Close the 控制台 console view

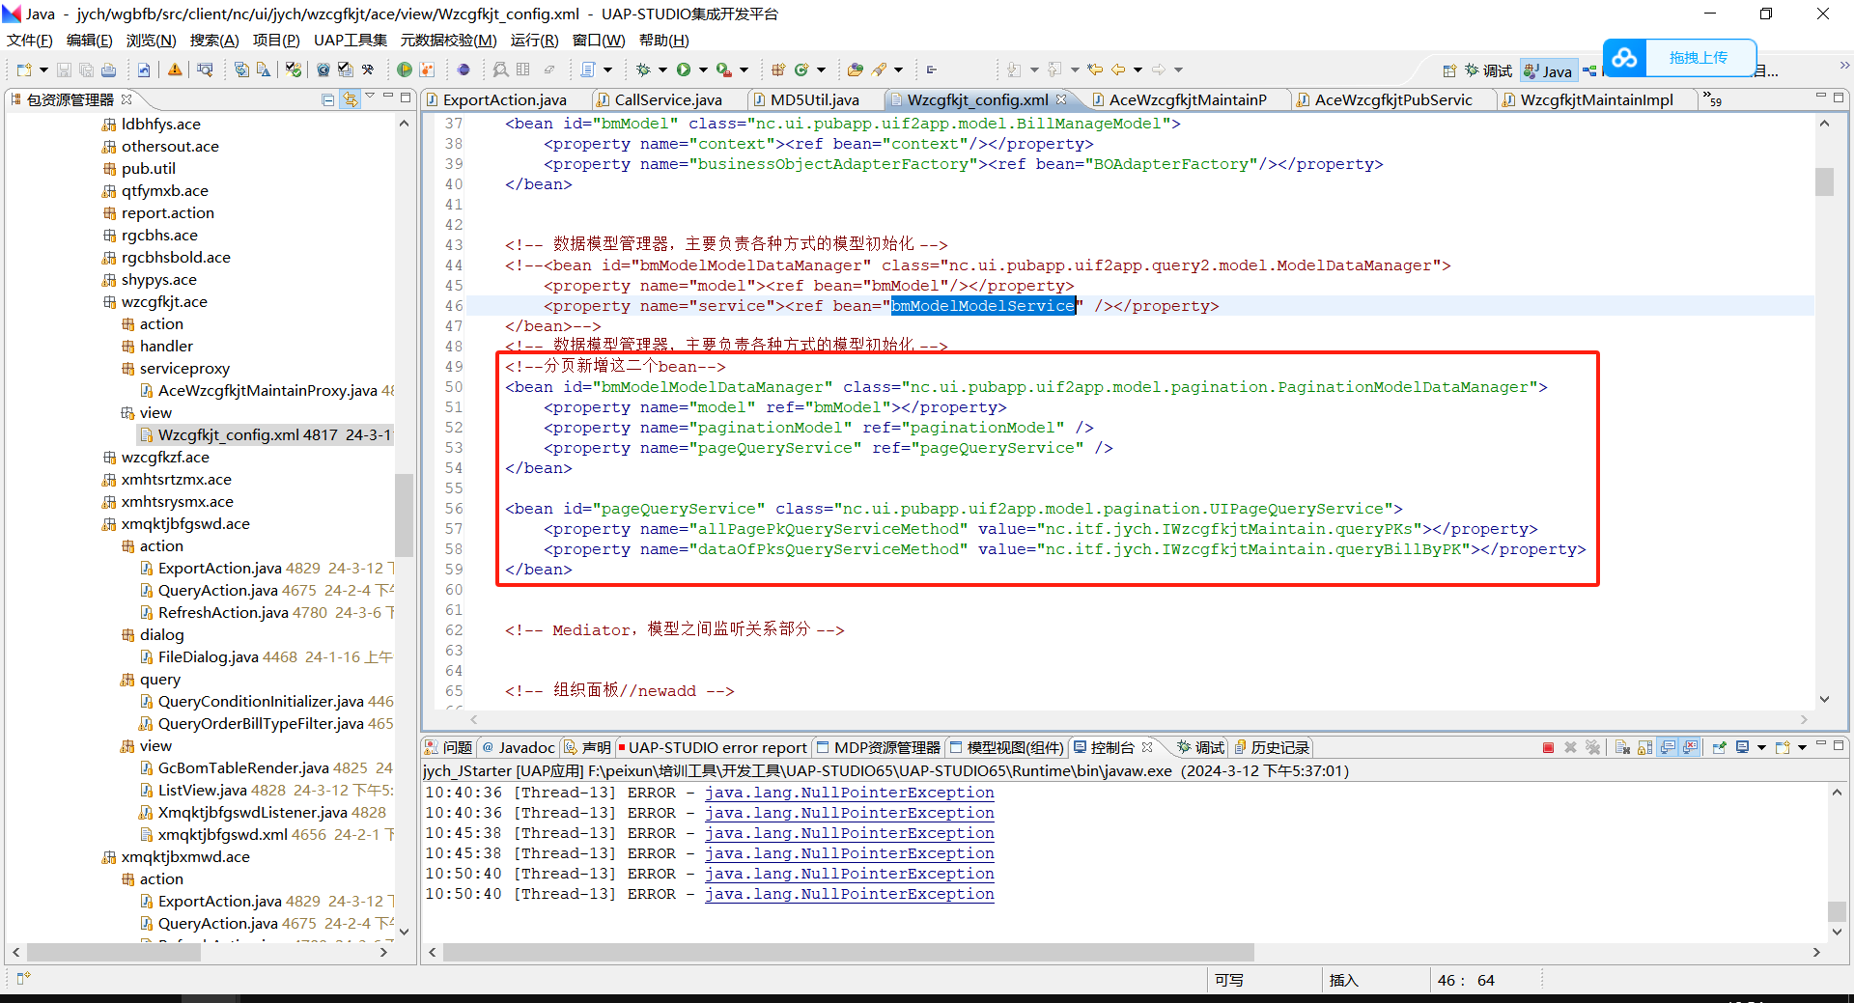[x=1147, y=747]
